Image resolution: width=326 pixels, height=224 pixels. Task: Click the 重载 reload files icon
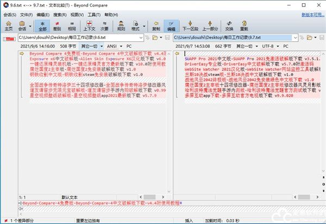point(244,26)
